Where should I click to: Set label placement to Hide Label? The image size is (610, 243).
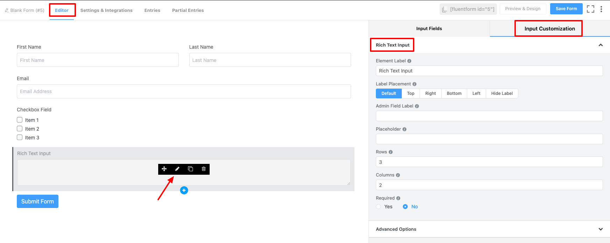click(x=502, y=93)
